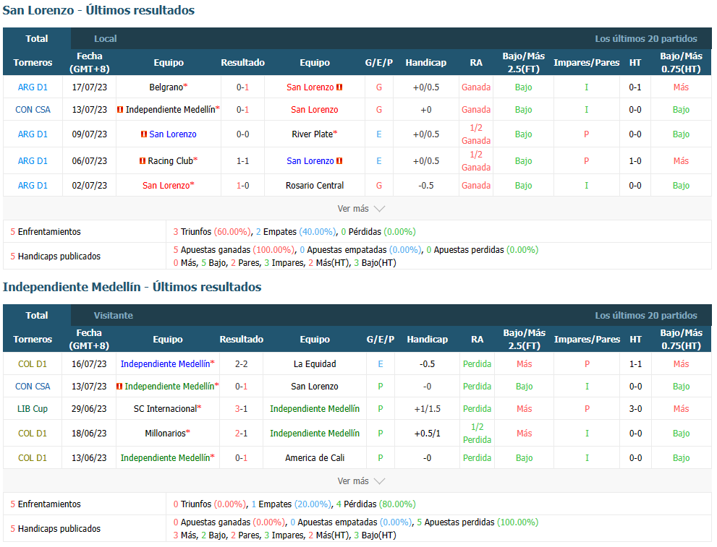Image resolution: width=717 pixels, height=547 pixels.
Task: Select the Total tab for Independiente Medellín
Action: pyautogui.click(x=37, y=316)
